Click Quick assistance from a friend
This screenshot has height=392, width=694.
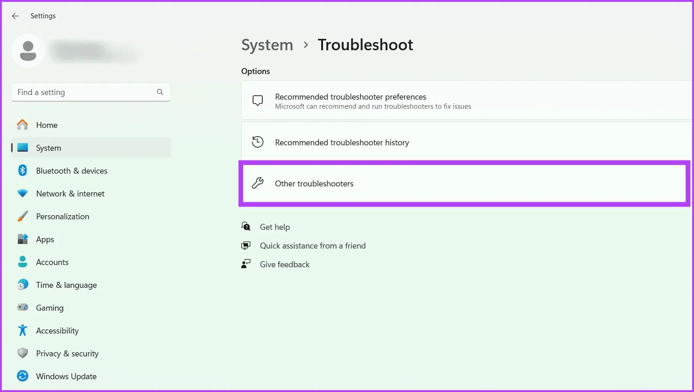pyautogui.click(x=313, y=246)
